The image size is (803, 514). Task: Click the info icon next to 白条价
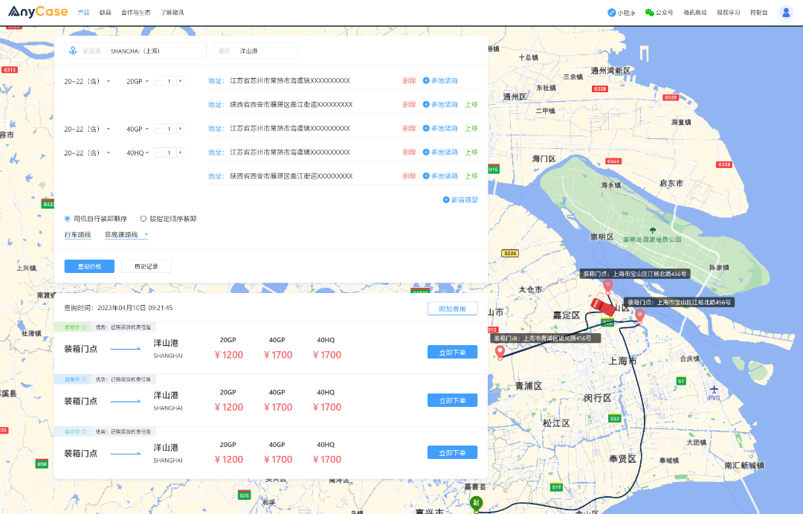point(83,379)
